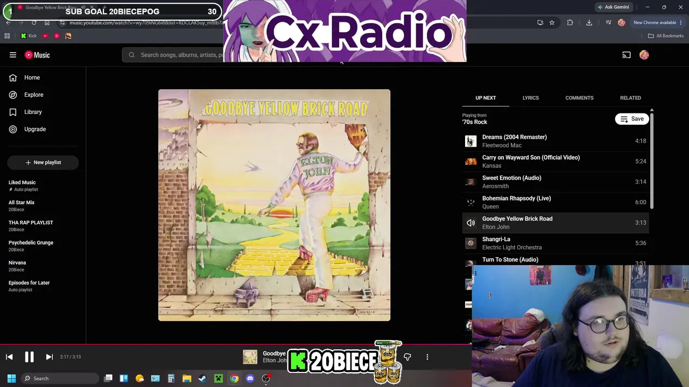The height and width of the screenshot is (387, 689).
Task: Click the Windows taskbar Search box
Action: click(60, 378)
